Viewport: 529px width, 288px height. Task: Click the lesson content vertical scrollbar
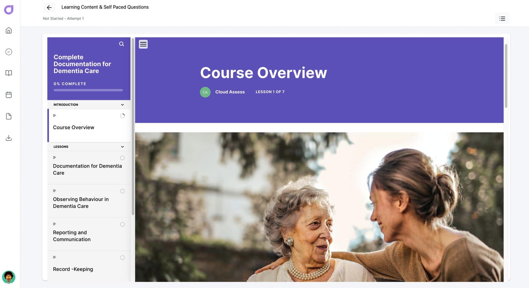pyautogui.click(x=506, y=76)
